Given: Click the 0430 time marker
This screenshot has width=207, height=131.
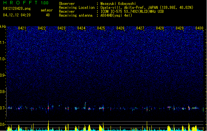Looking at the screenshot, I should (x=199, y=28).
